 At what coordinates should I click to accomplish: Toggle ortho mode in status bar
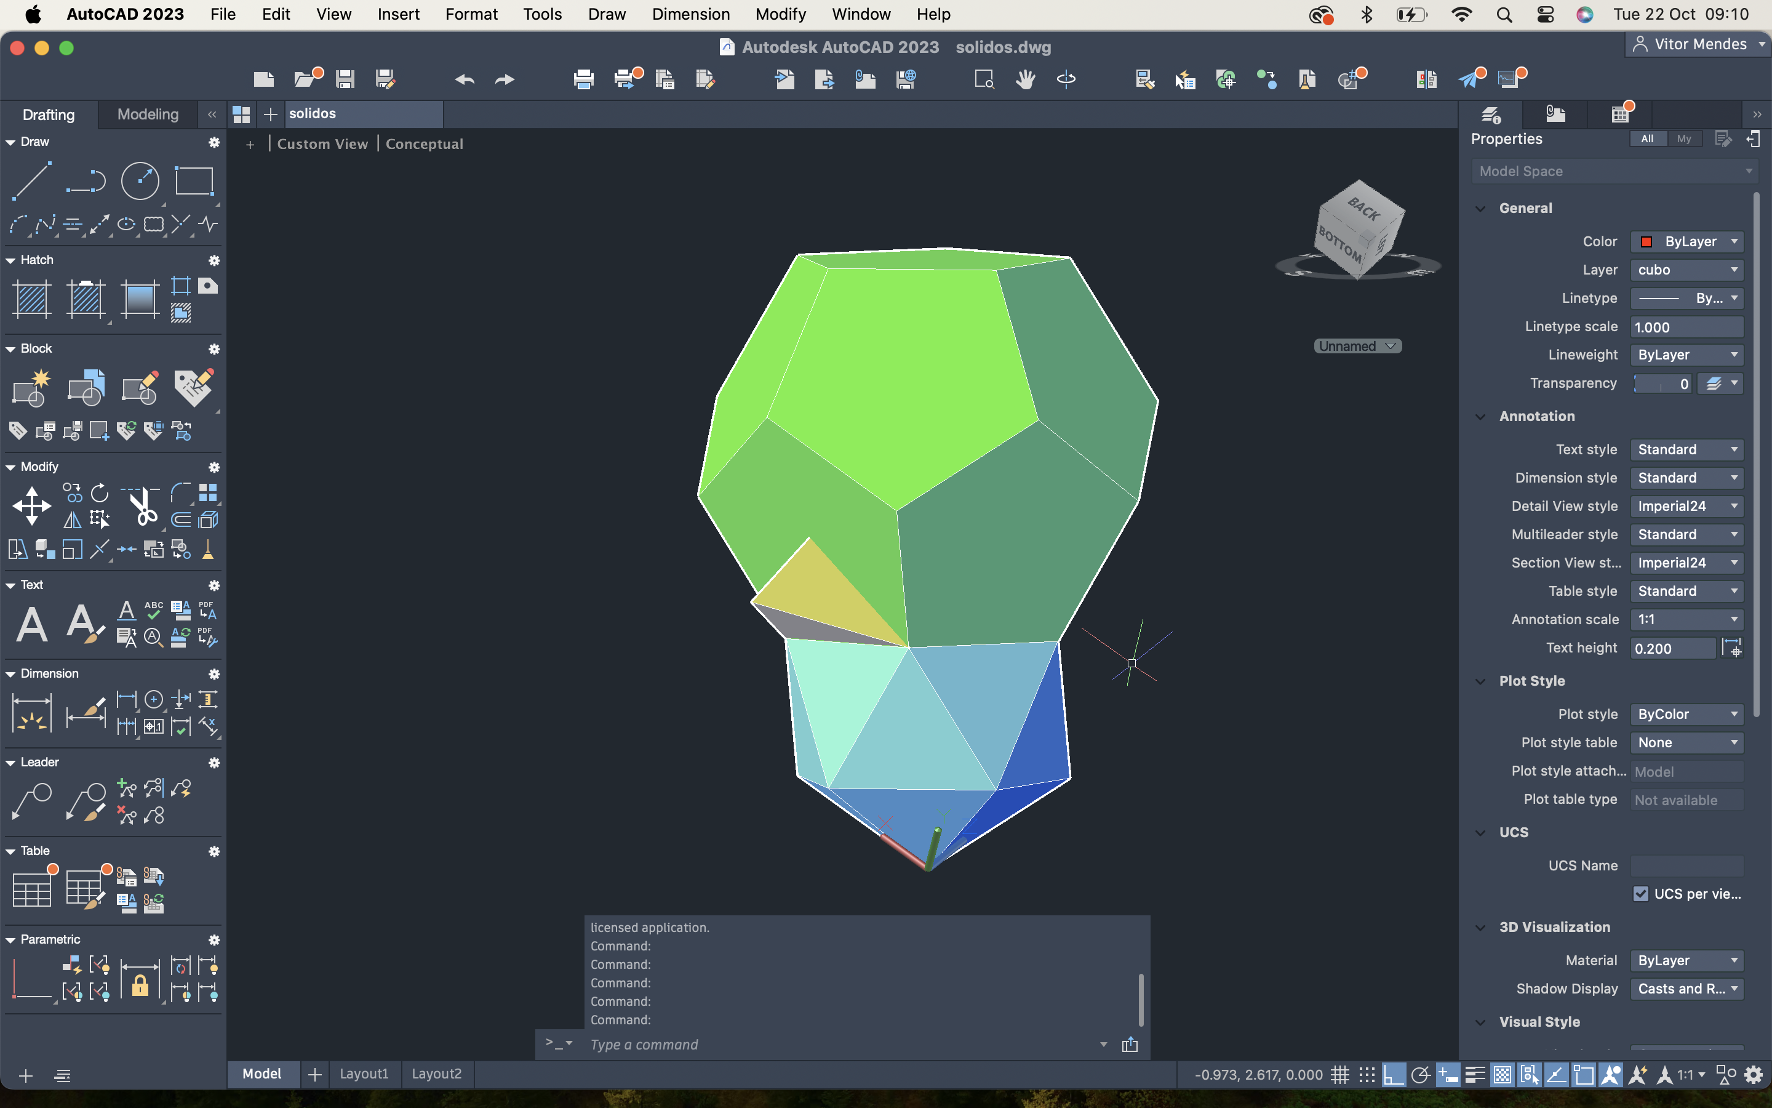tap(1394, 1075)
